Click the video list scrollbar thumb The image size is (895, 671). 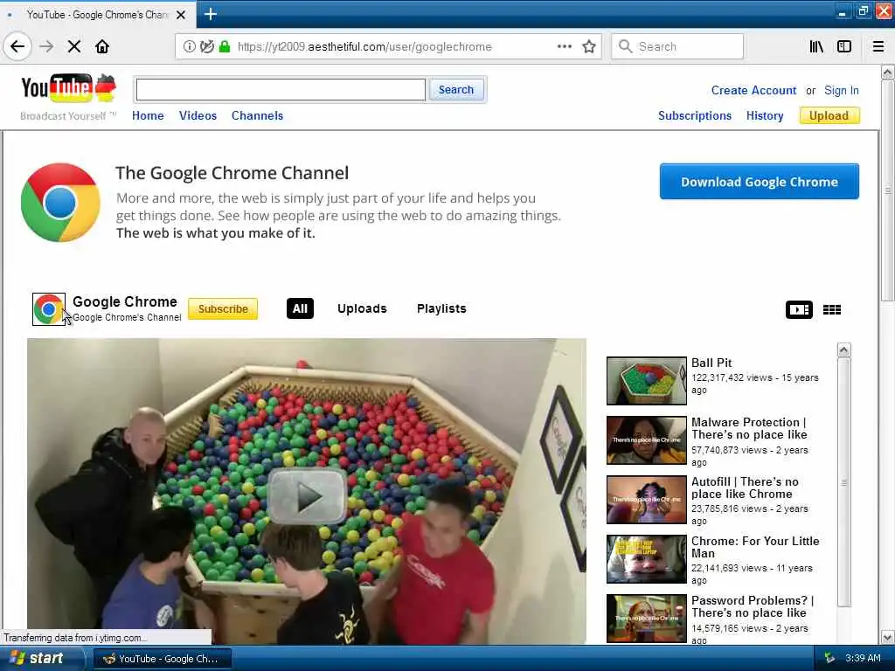[843, 482]
